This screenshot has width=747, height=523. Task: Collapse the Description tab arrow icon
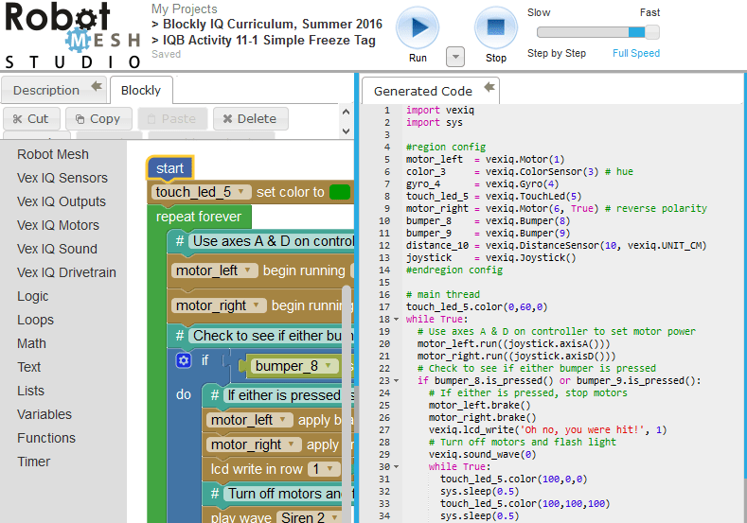coord(97,86)
